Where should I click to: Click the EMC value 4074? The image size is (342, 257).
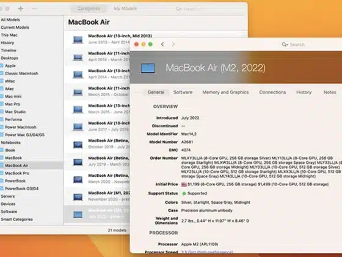[186, 150]
